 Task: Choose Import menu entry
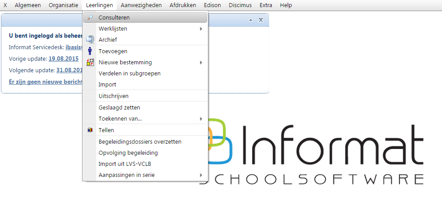point(145,85)
